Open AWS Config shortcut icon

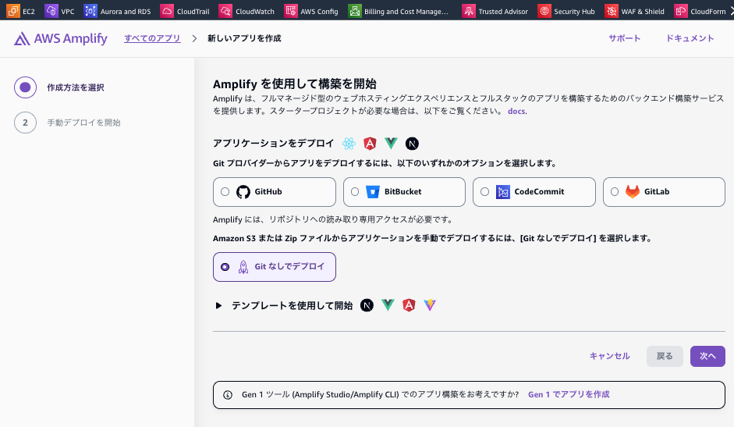pos(291,10)
